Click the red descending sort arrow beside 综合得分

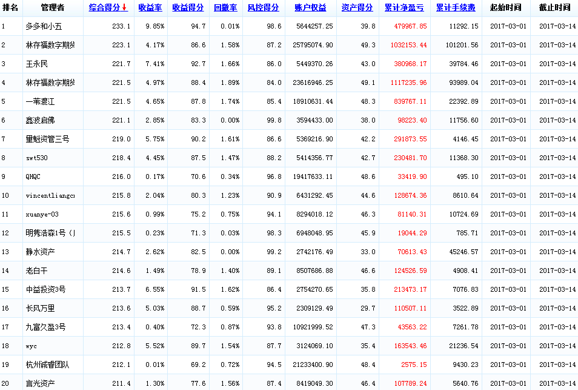(x=125, y=7)
